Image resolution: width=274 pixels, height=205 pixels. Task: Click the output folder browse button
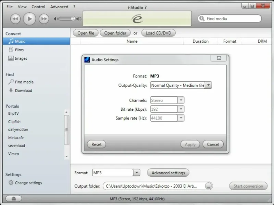coord(208,186)
